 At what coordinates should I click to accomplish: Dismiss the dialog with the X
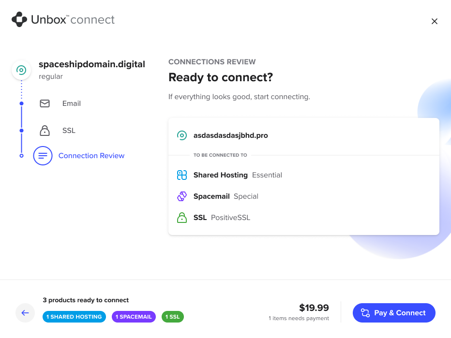tap(434, 21)
